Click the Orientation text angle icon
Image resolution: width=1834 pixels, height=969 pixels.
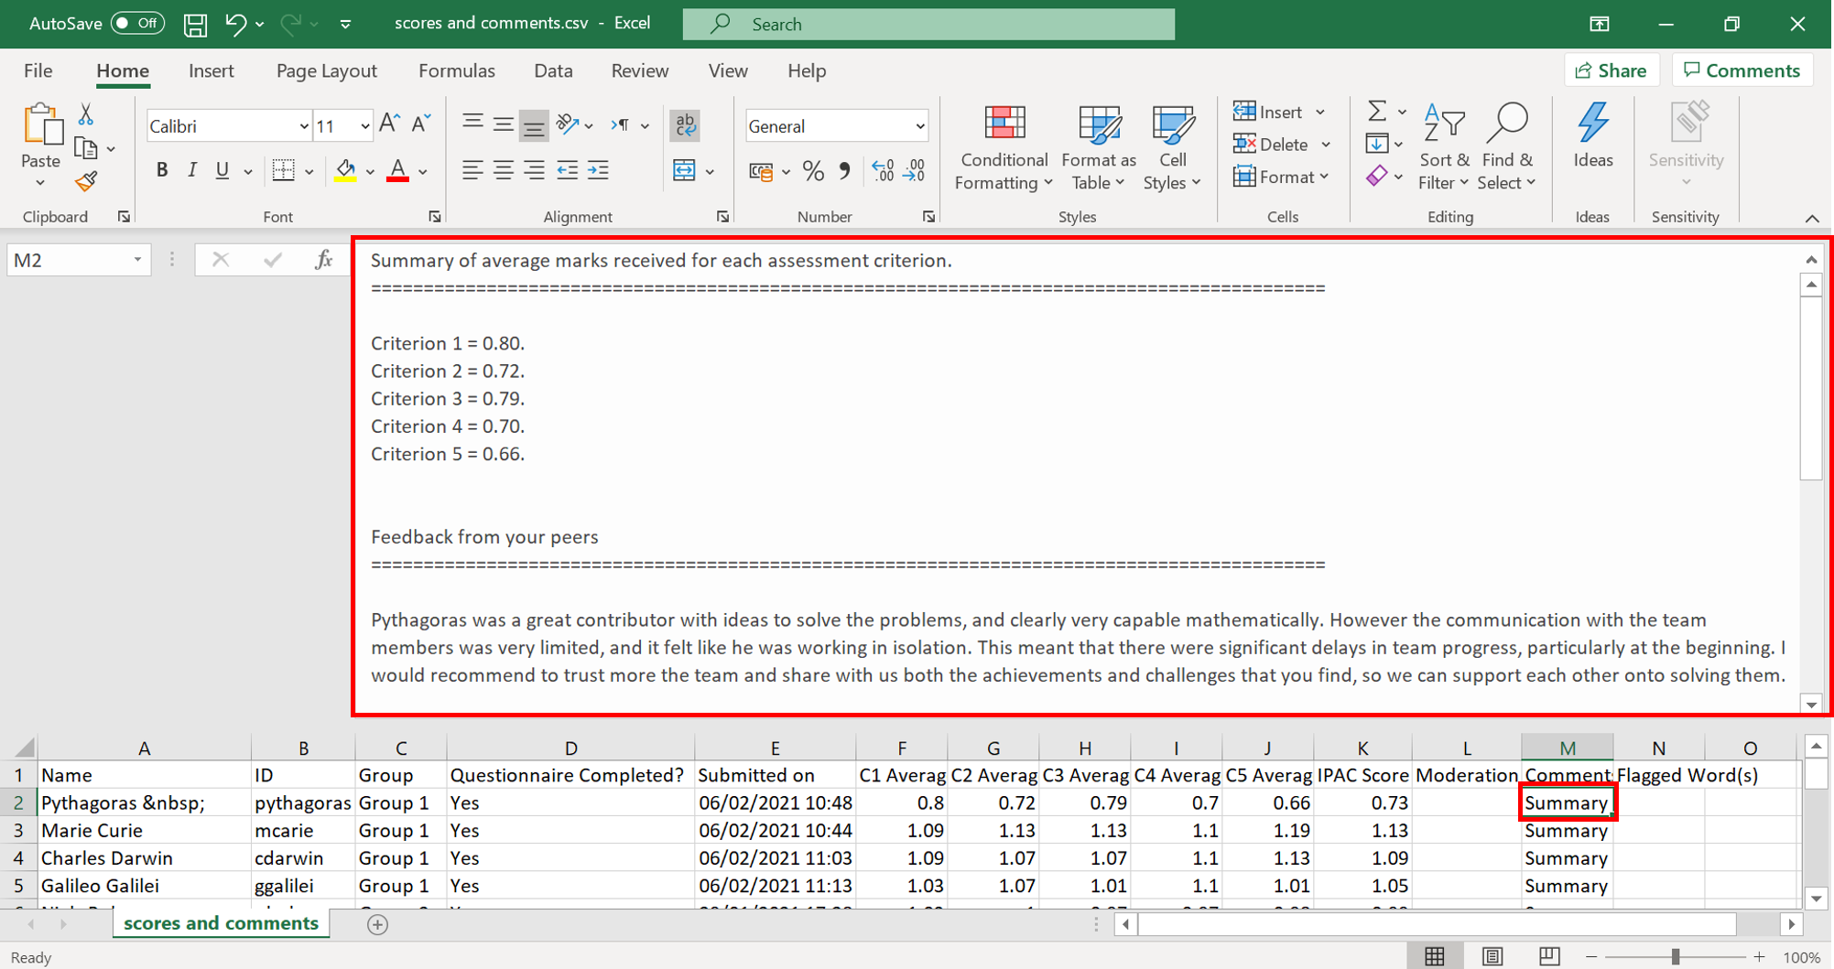pos(568,124)
